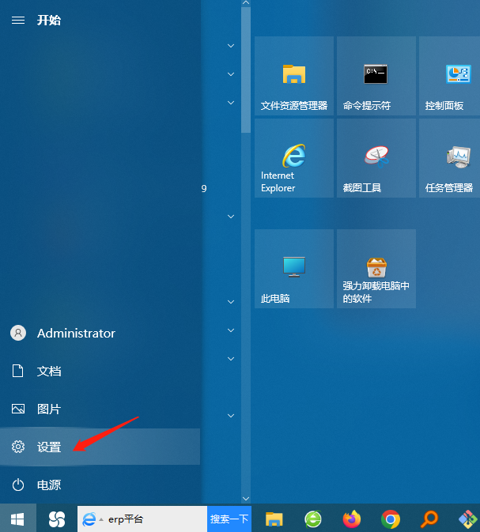Viewport: 480px width, 532px height.
Task: Open the 任务管理器 tile
Action: (x=449, y=158)
